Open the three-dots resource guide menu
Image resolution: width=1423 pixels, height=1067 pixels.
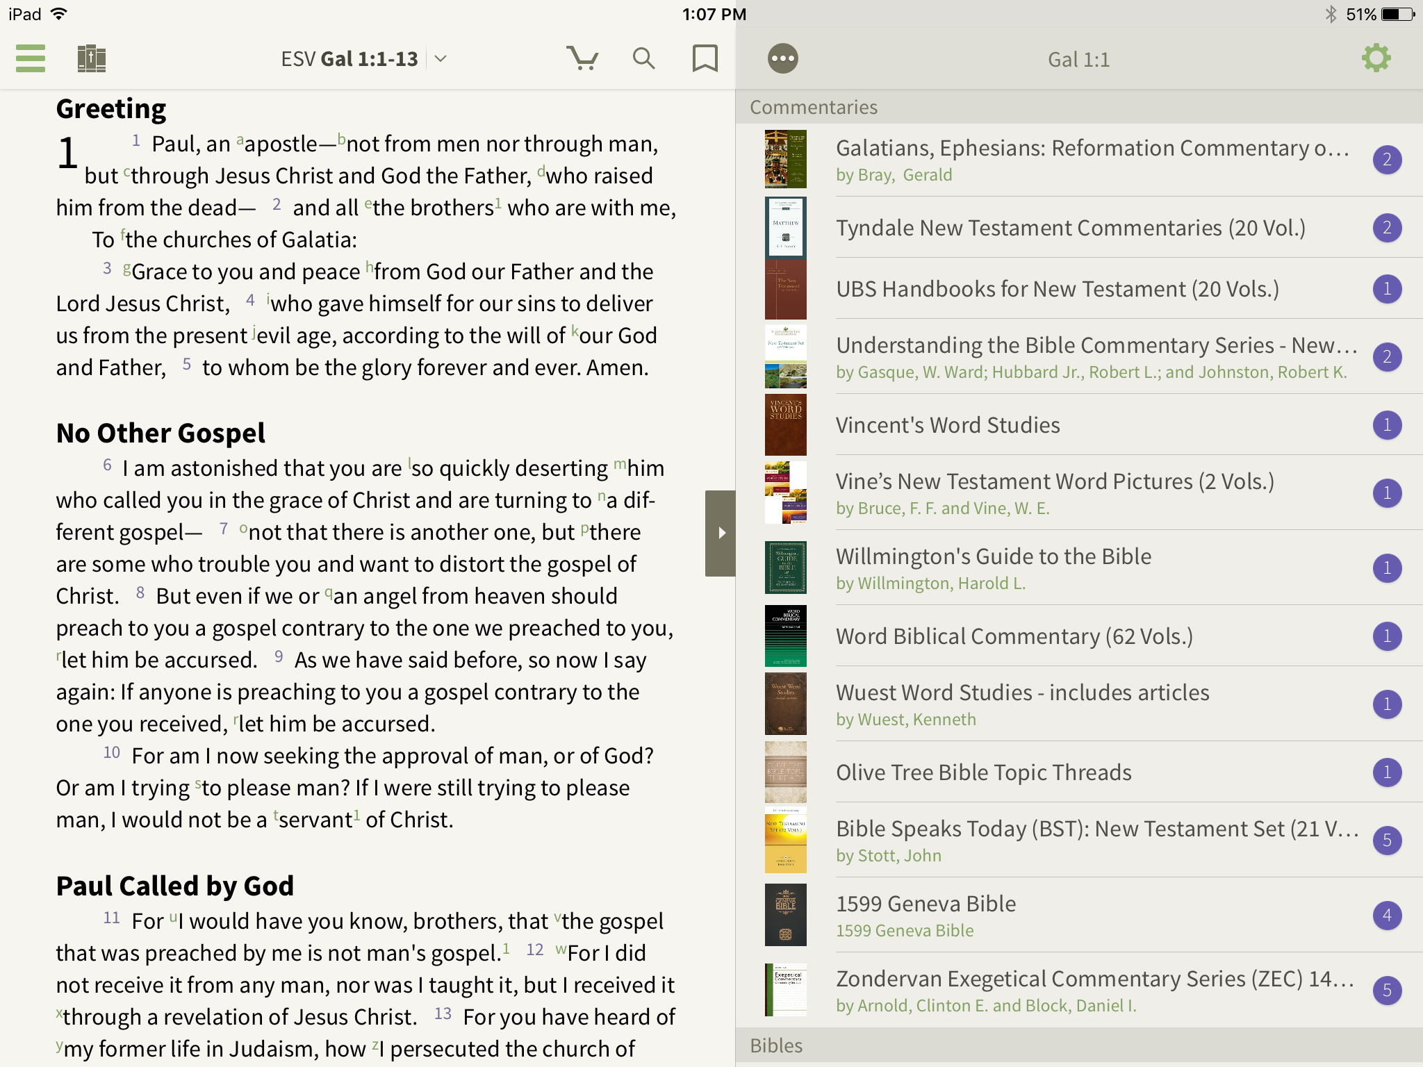pyautogui.click(x=783, y=58)
